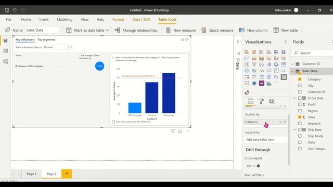Toggle the Cross-report switch off
The image size is (333, 187).
point(256,166)
